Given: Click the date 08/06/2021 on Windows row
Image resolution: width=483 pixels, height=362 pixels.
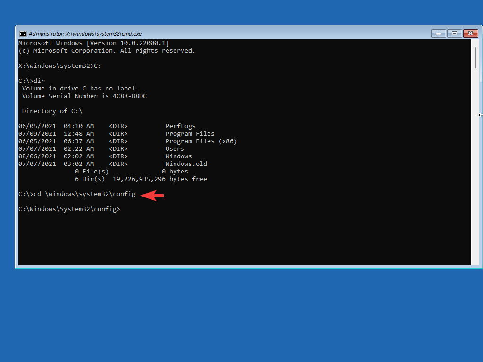Looking at the screenshot, I should click(37, 156).
